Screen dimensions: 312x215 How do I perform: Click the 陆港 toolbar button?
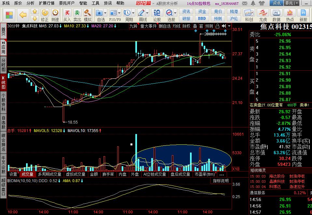pos(234,11)
